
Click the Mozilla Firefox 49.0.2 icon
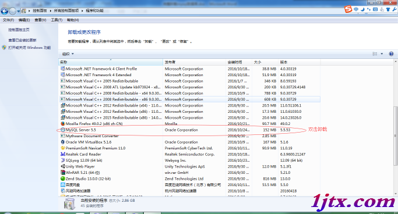click(x=63, y=124)
